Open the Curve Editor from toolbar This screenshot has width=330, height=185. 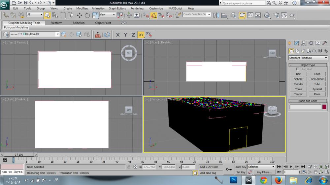point(250,15)
